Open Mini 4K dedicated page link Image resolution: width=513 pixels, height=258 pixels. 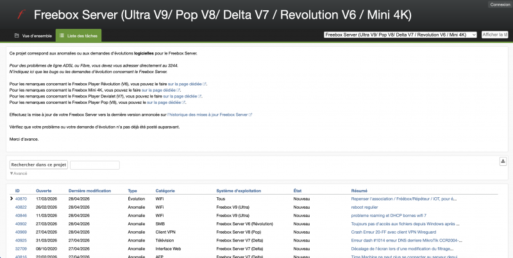tap(161, 90)
